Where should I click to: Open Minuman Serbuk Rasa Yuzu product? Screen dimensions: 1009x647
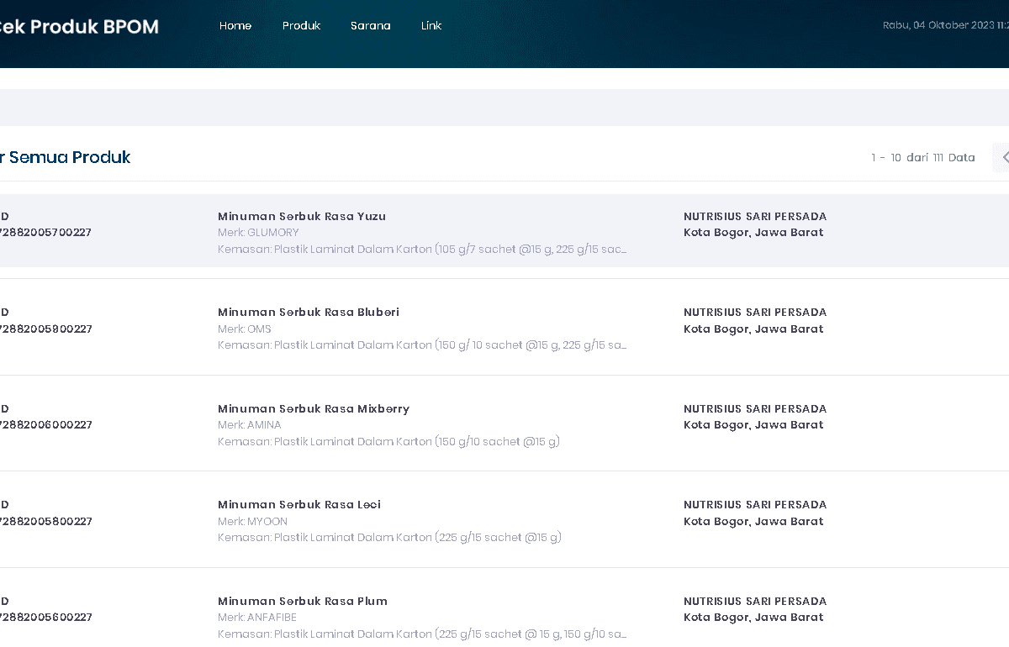[x=302, y=216]
